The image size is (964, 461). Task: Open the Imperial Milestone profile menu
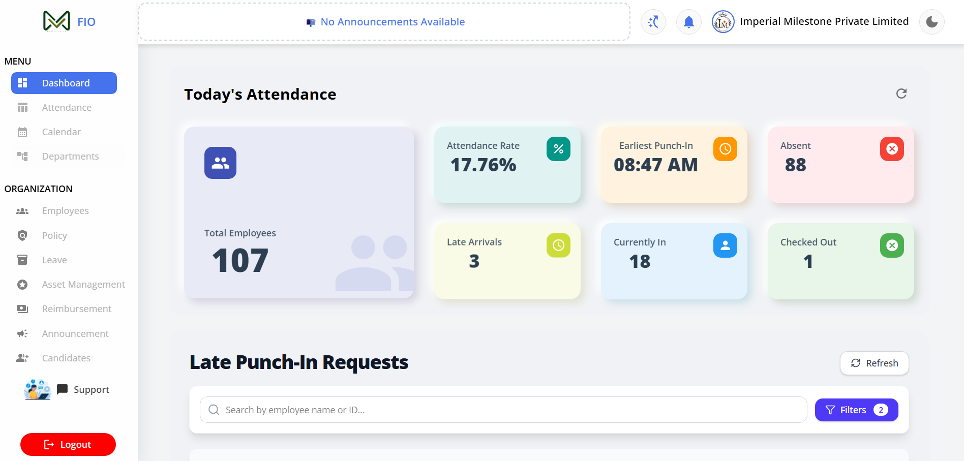click(810, 21)
